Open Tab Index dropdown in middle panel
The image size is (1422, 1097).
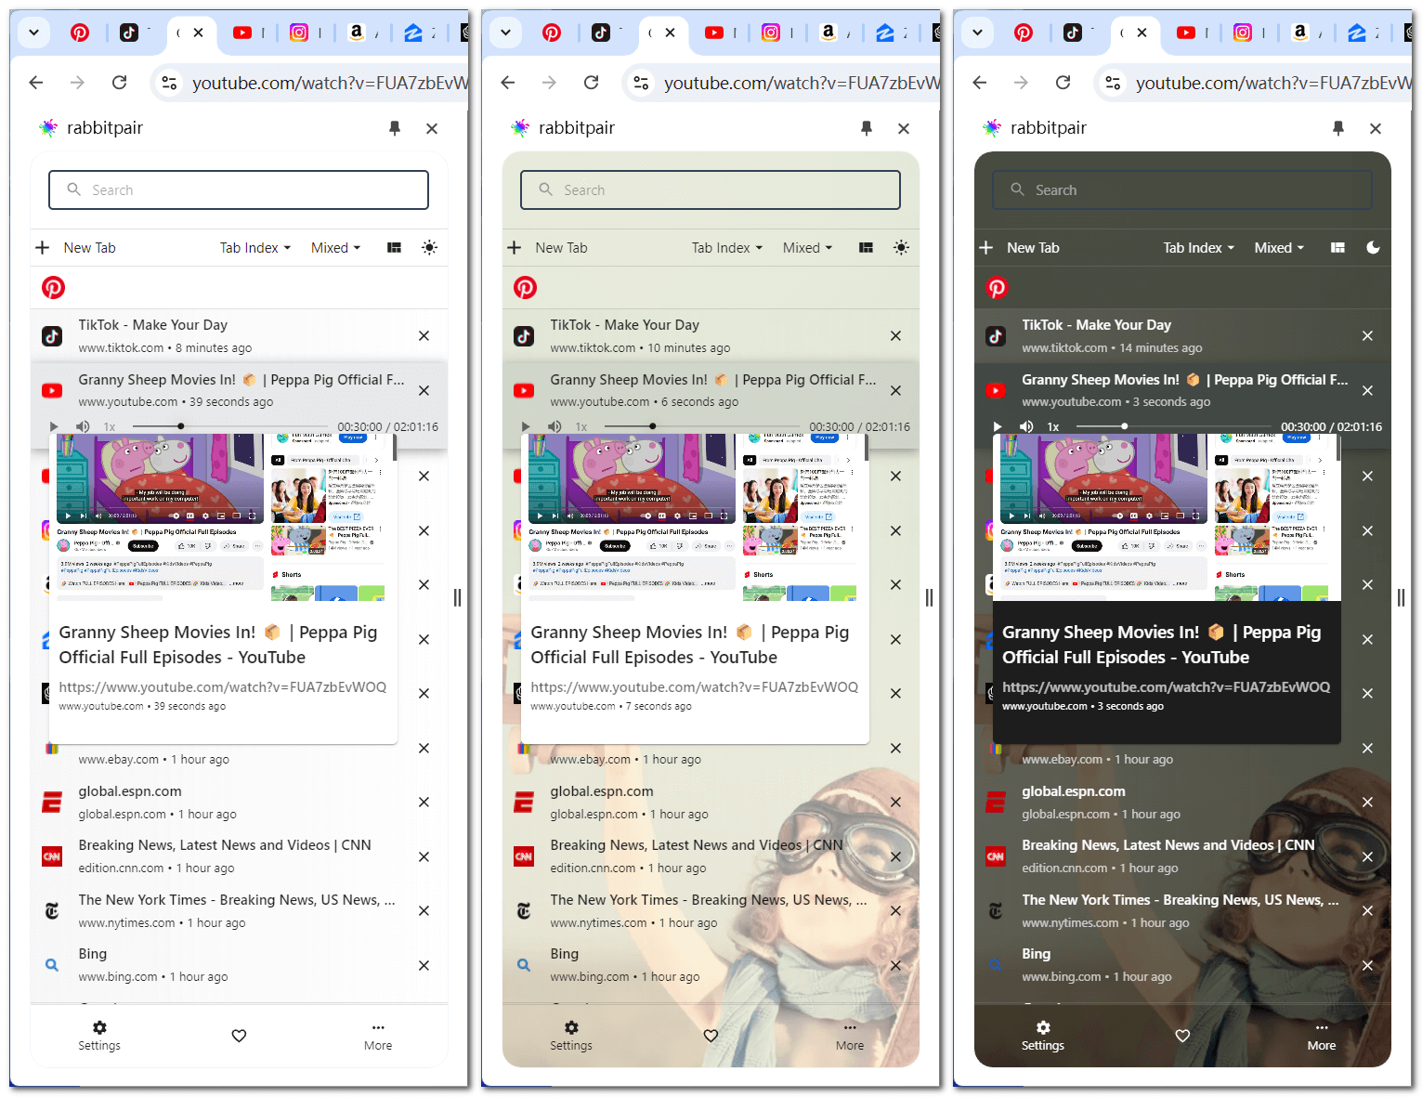[727, 248]
